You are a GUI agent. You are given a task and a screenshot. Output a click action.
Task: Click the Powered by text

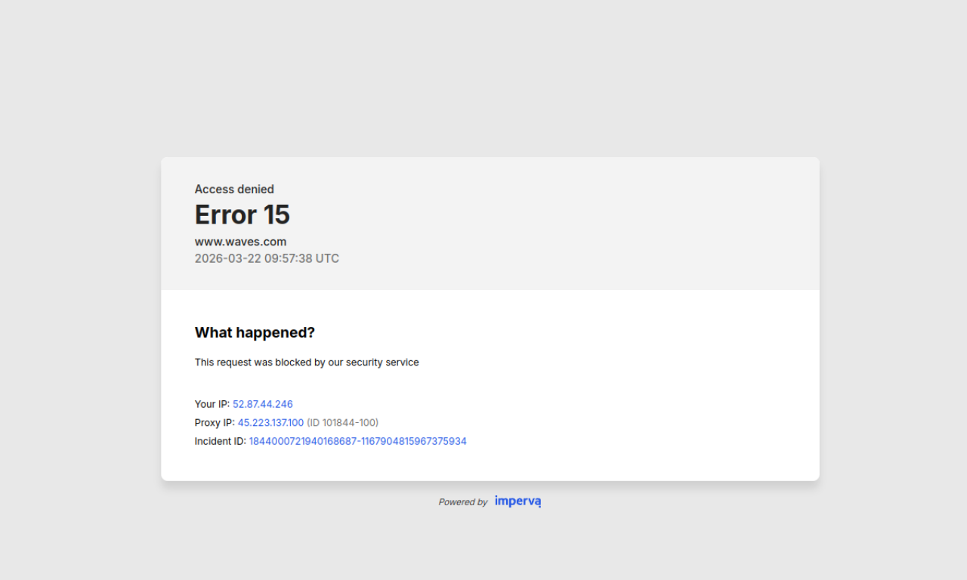[463, 502]
